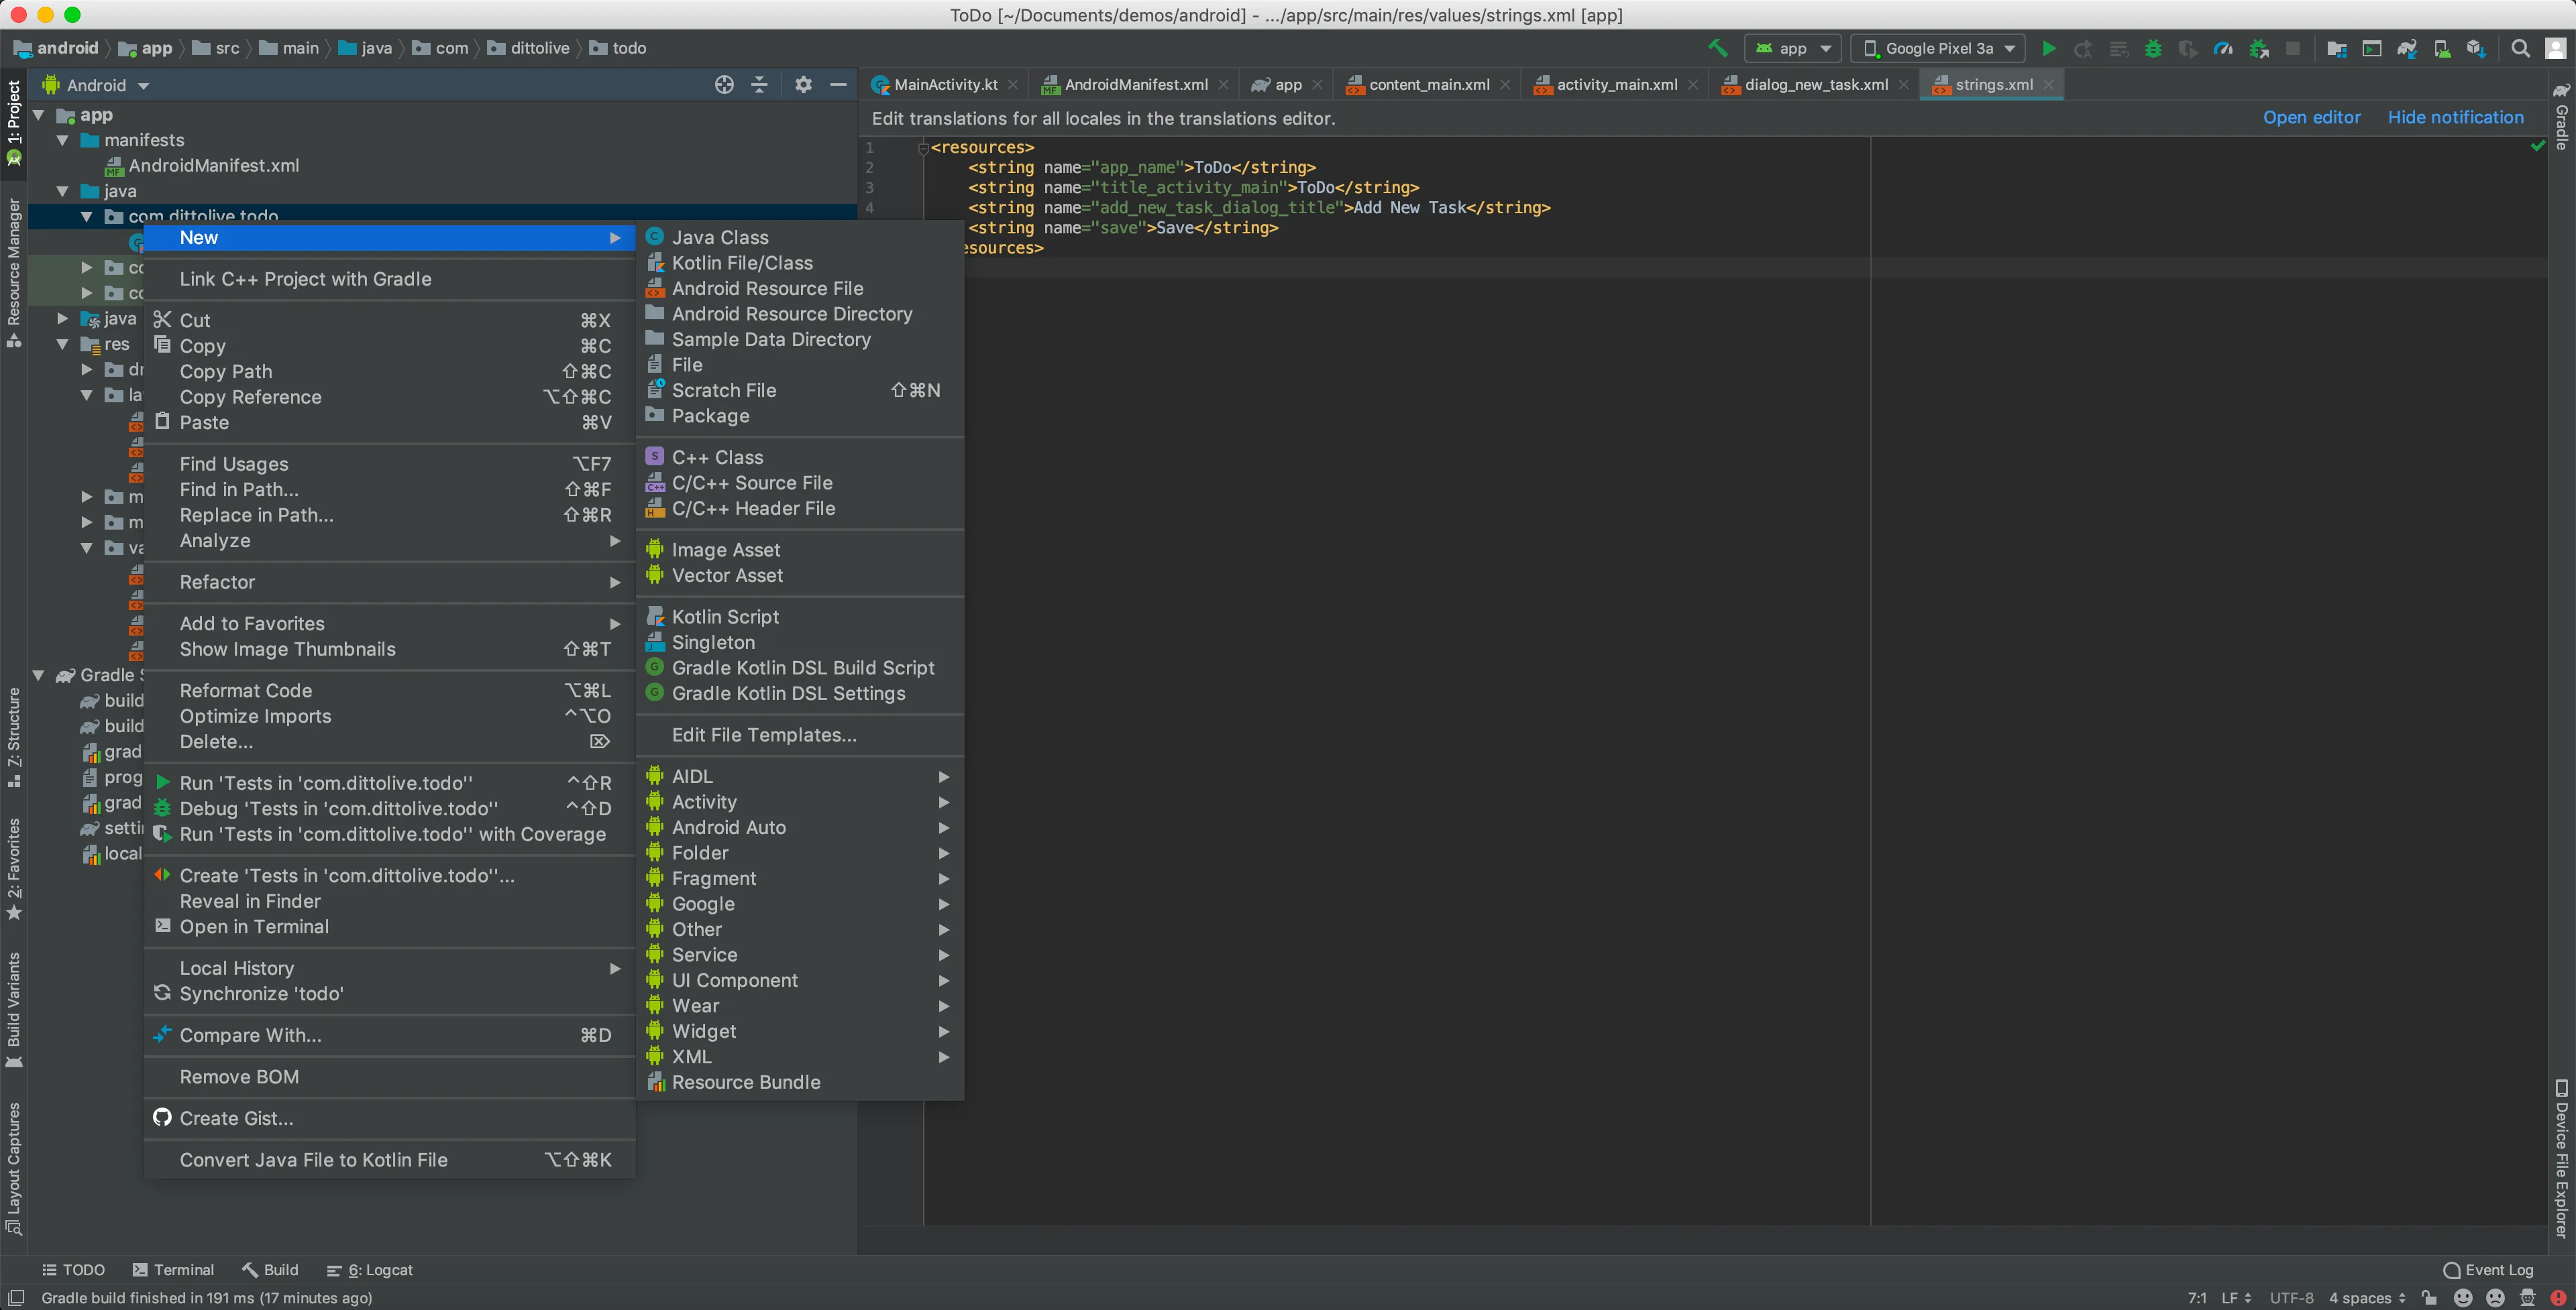
Task: Open the Logcat tool window
Action: tap(369, 1270)
